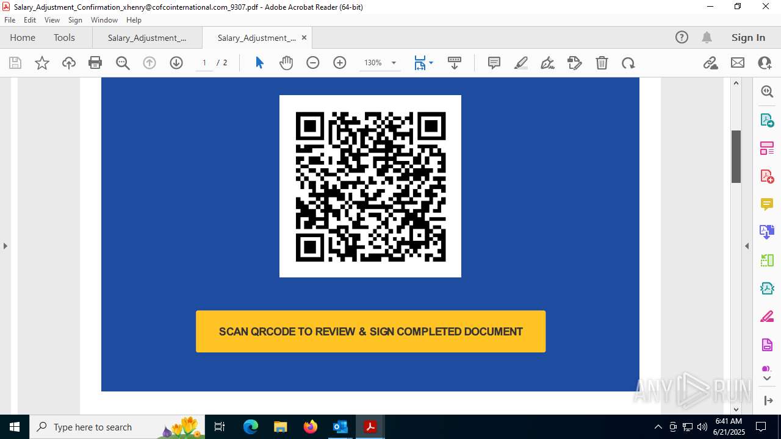
Task: Open the Export PDF tool in right pane
Action: pyautogui.click(x=767, y=120)
